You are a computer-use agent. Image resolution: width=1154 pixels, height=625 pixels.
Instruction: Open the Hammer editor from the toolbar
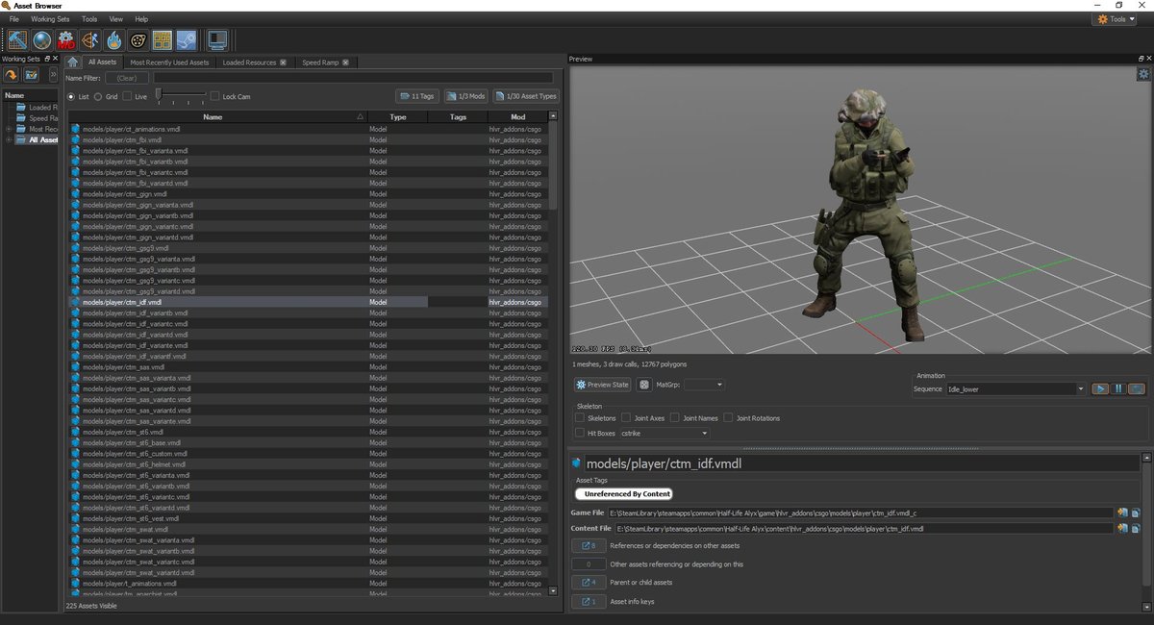pyautogui.click(x=17, y=40)
